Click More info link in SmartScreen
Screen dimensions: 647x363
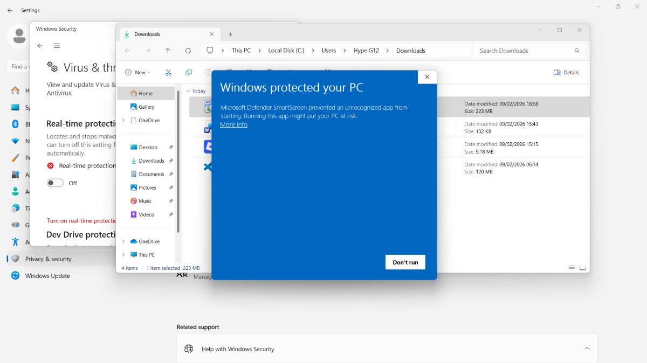click(233, 124)
